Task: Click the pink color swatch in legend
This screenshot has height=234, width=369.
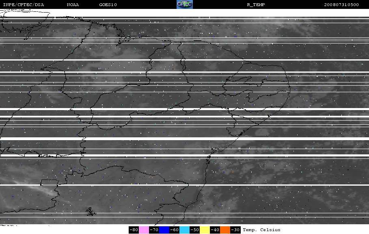Action: pyautogui.click(x=144, y=230)
